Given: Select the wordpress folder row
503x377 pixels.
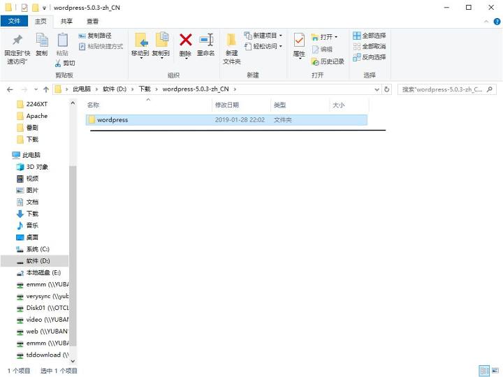Looking at the screenshot, I should (x=226, y=120).
